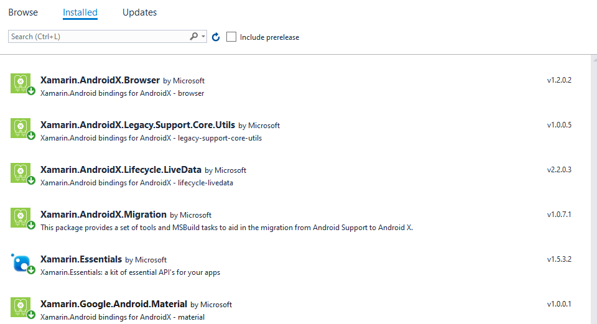The width and height of the screenshot is (597, 324).
Task: Open the Updates tab
Action: 139,12
